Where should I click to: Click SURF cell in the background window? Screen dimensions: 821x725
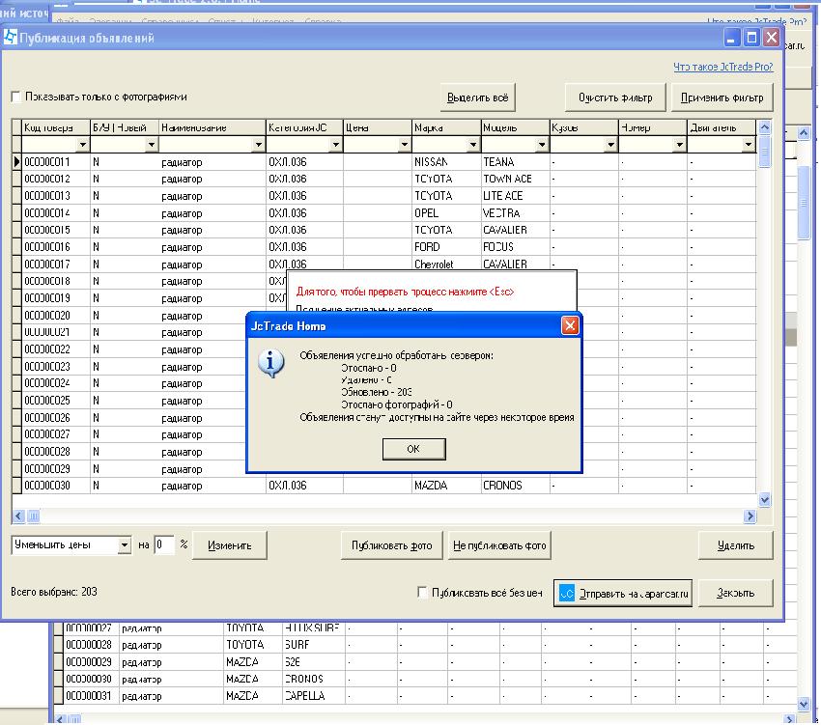pos(313,644)
